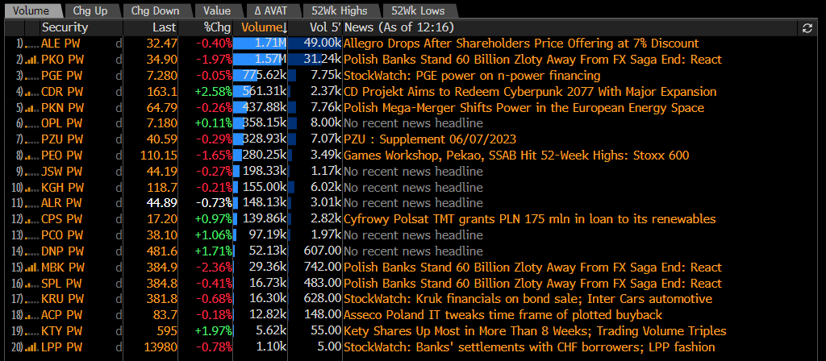Open StockWatch PGE power on n-power financing headline

pyautogui.click(x=472, y=76)
